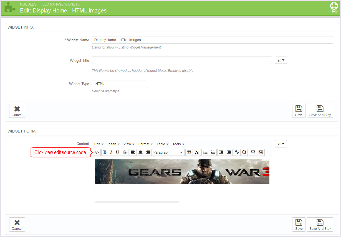Open the editor's Table menu
Screen dimensions: 341x237
pyautogui.click(x=163, y=144)
